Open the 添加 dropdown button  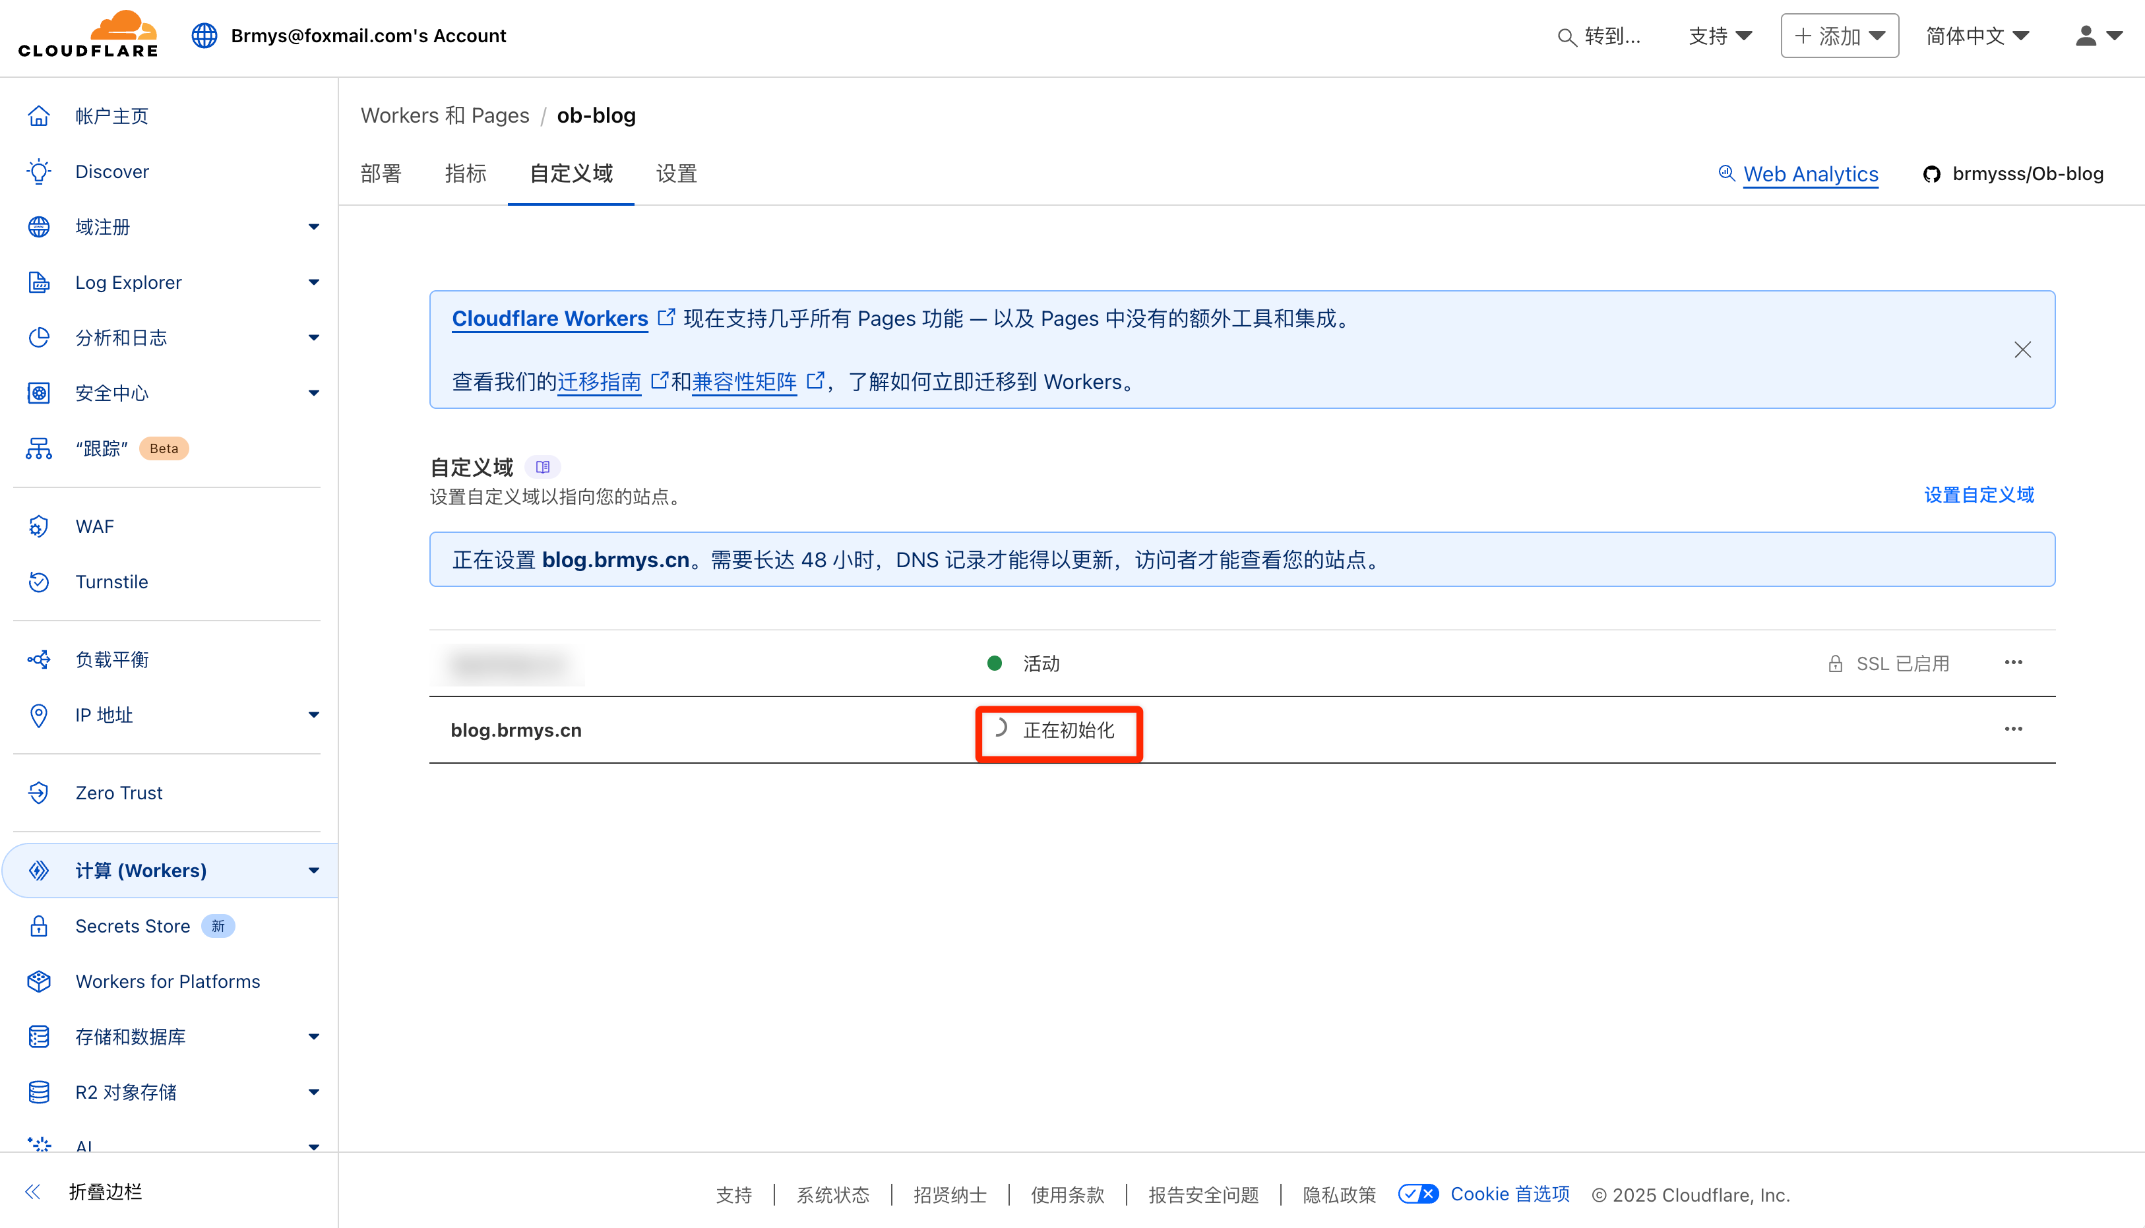coord(1840,36)
